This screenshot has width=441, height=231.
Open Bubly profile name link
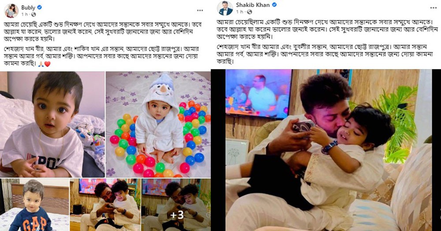28,7
